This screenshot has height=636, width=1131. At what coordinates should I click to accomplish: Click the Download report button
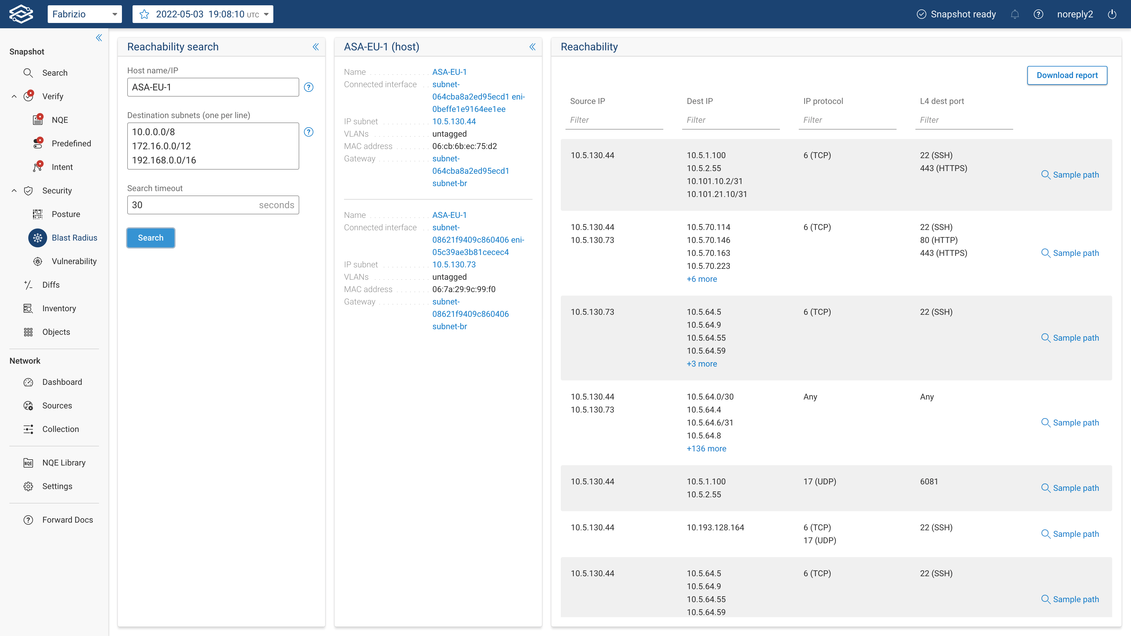pyautogui.click(x=1067, y=75)
